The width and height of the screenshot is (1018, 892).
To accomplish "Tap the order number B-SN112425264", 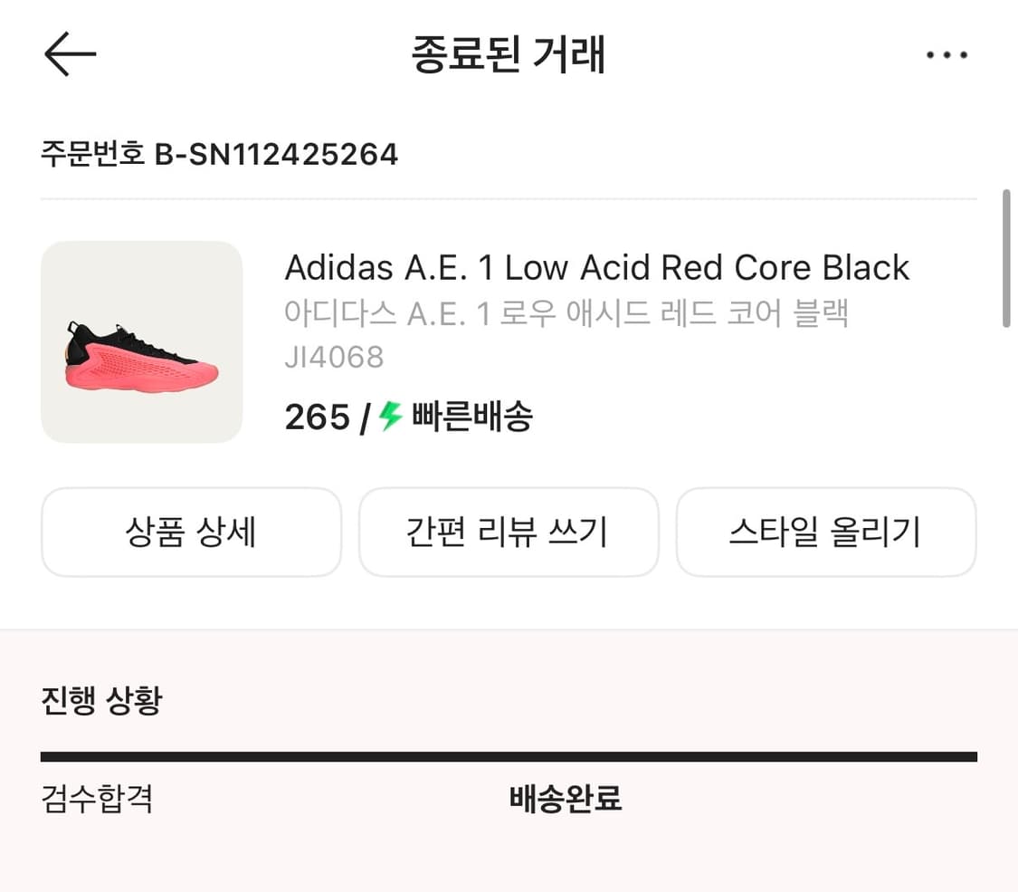I will point(277,155).
